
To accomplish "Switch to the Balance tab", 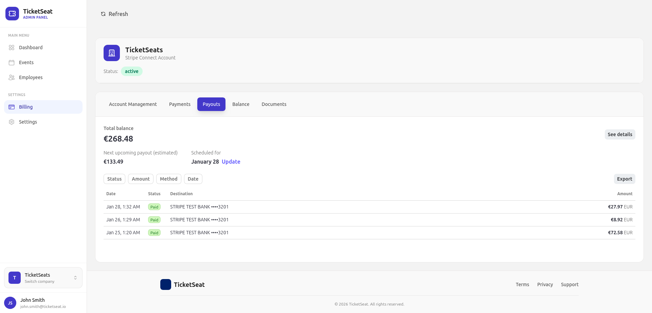I will coord(241,104).
